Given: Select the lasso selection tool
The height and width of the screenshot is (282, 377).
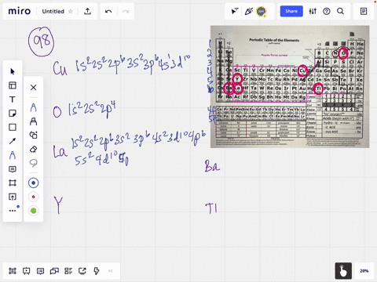Looking at the screenshot, I should pos(33,163).
